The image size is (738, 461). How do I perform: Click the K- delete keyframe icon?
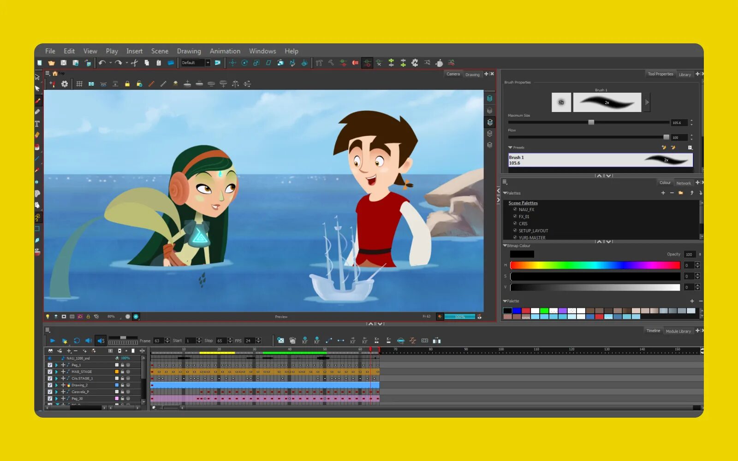tap(389, 341)
